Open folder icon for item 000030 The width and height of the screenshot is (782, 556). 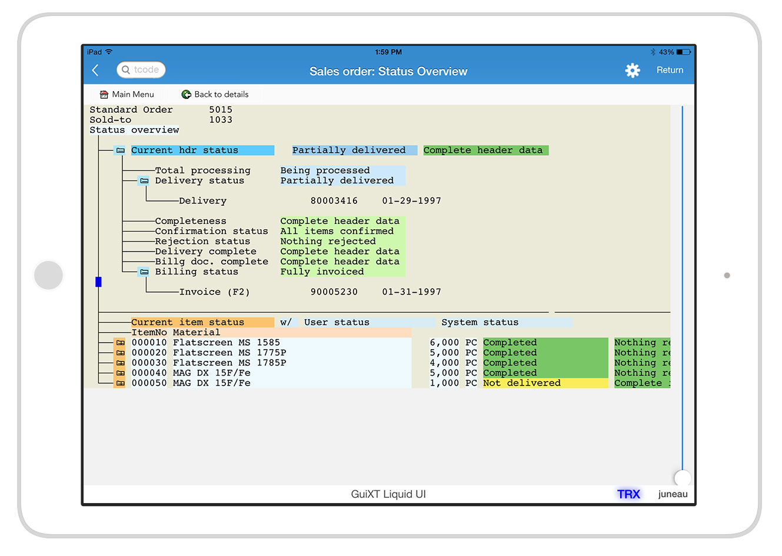120,363
